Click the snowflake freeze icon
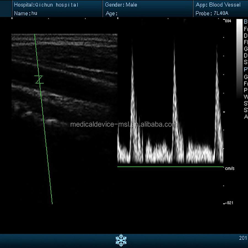 121,240
